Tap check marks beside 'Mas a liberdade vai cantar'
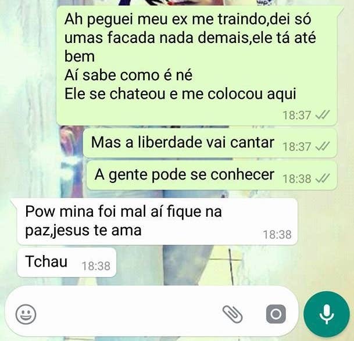The height and width of the screenshot is (341, 354). [323, 146]
